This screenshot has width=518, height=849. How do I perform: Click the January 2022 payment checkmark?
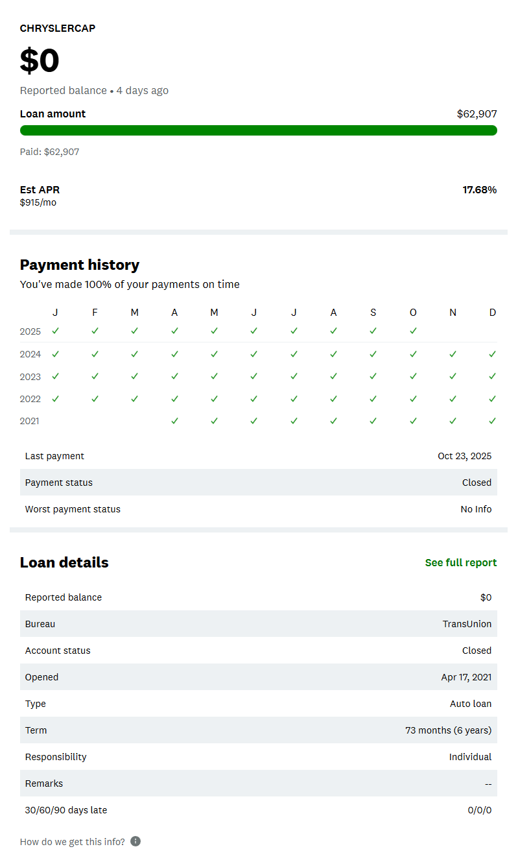coord(55,399)
